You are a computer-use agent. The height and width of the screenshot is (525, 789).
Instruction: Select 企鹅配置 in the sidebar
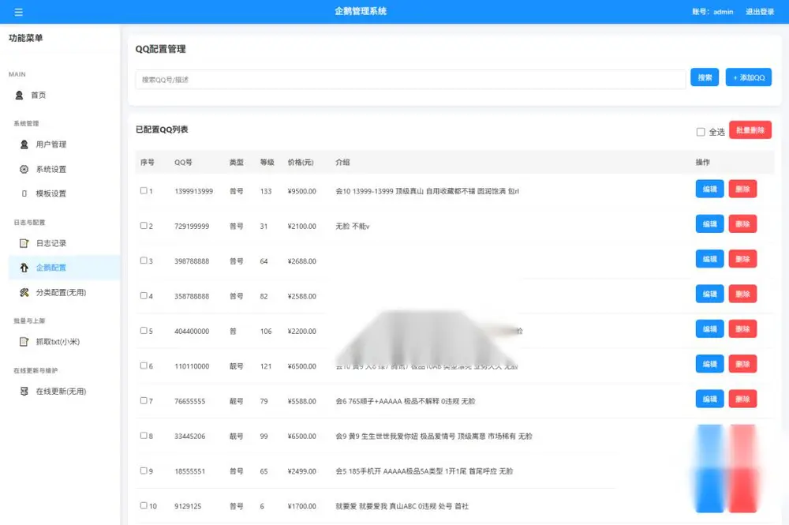[x=65, y=268]
